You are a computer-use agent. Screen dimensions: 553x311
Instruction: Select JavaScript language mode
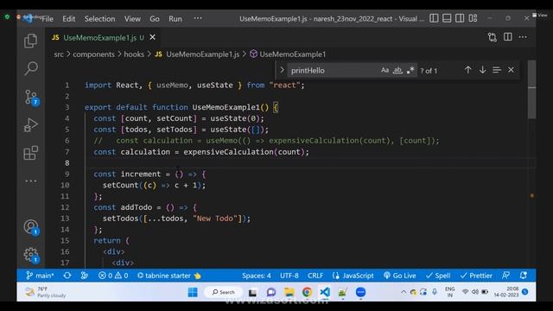click(x=353, y=276)
